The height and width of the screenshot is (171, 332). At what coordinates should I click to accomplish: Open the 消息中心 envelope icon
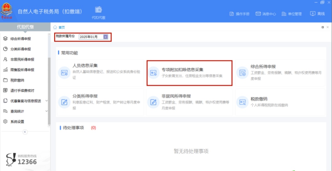[x=258, y=14]
